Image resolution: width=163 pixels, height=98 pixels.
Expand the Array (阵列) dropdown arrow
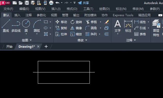pos(99,34)
